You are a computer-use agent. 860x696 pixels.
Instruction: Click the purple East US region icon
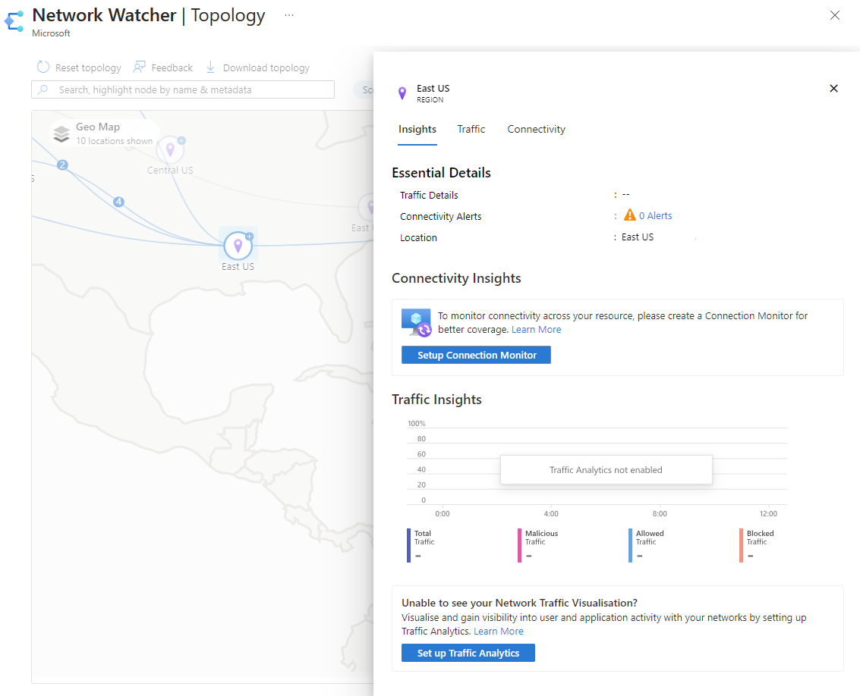coord(402,94)
